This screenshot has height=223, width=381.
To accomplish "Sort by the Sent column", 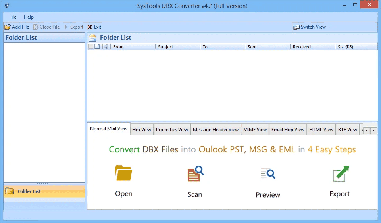I will click(267, 46).
